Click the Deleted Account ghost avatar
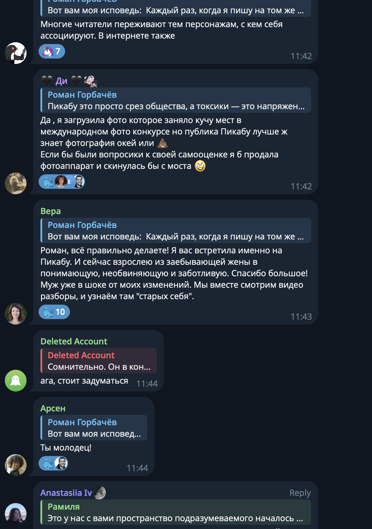Viewport: 372px width, 529px height. tap(16, 381)
